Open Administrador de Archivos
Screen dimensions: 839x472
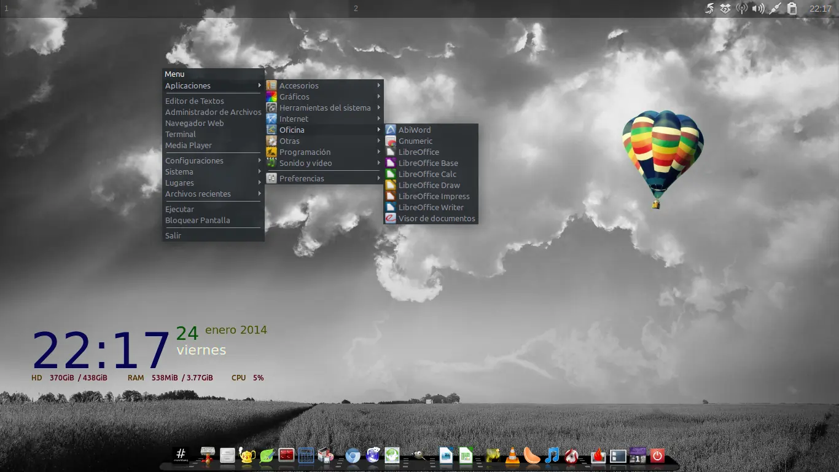pyautogui.click(x=213, y=112)
